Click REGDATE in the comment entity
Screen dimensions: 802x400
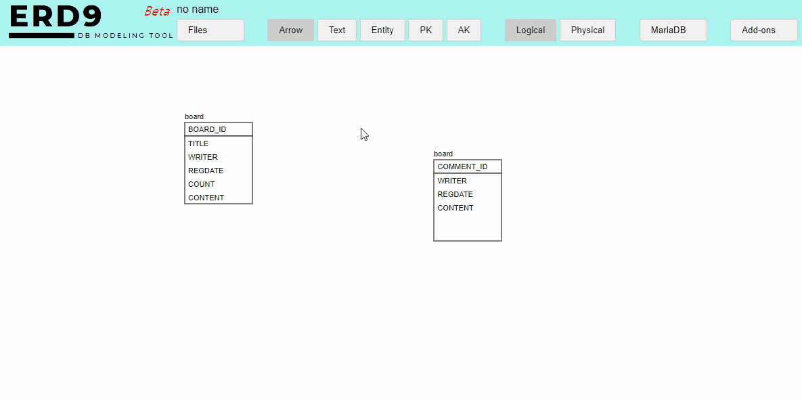pyautogui.click(x=455, y=194)
